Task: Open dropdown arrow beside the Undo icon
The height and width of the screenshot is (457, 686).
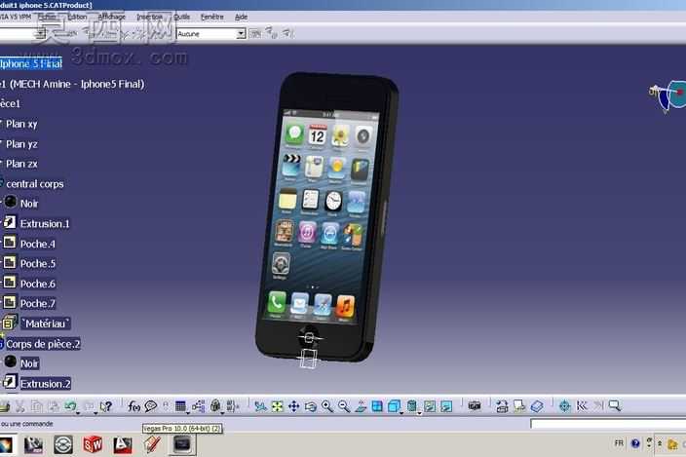Action: tap(78, 412)
